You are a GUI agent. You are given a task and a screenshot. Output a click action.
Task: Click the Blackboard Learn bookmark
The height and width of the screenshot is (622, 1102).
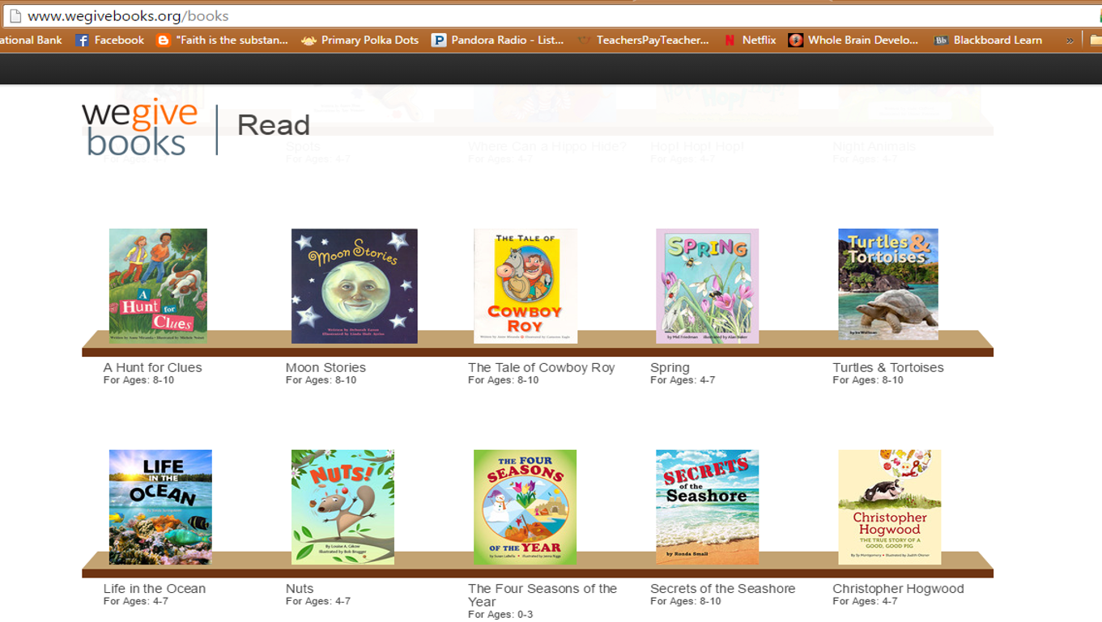click(x=988, y=40)
